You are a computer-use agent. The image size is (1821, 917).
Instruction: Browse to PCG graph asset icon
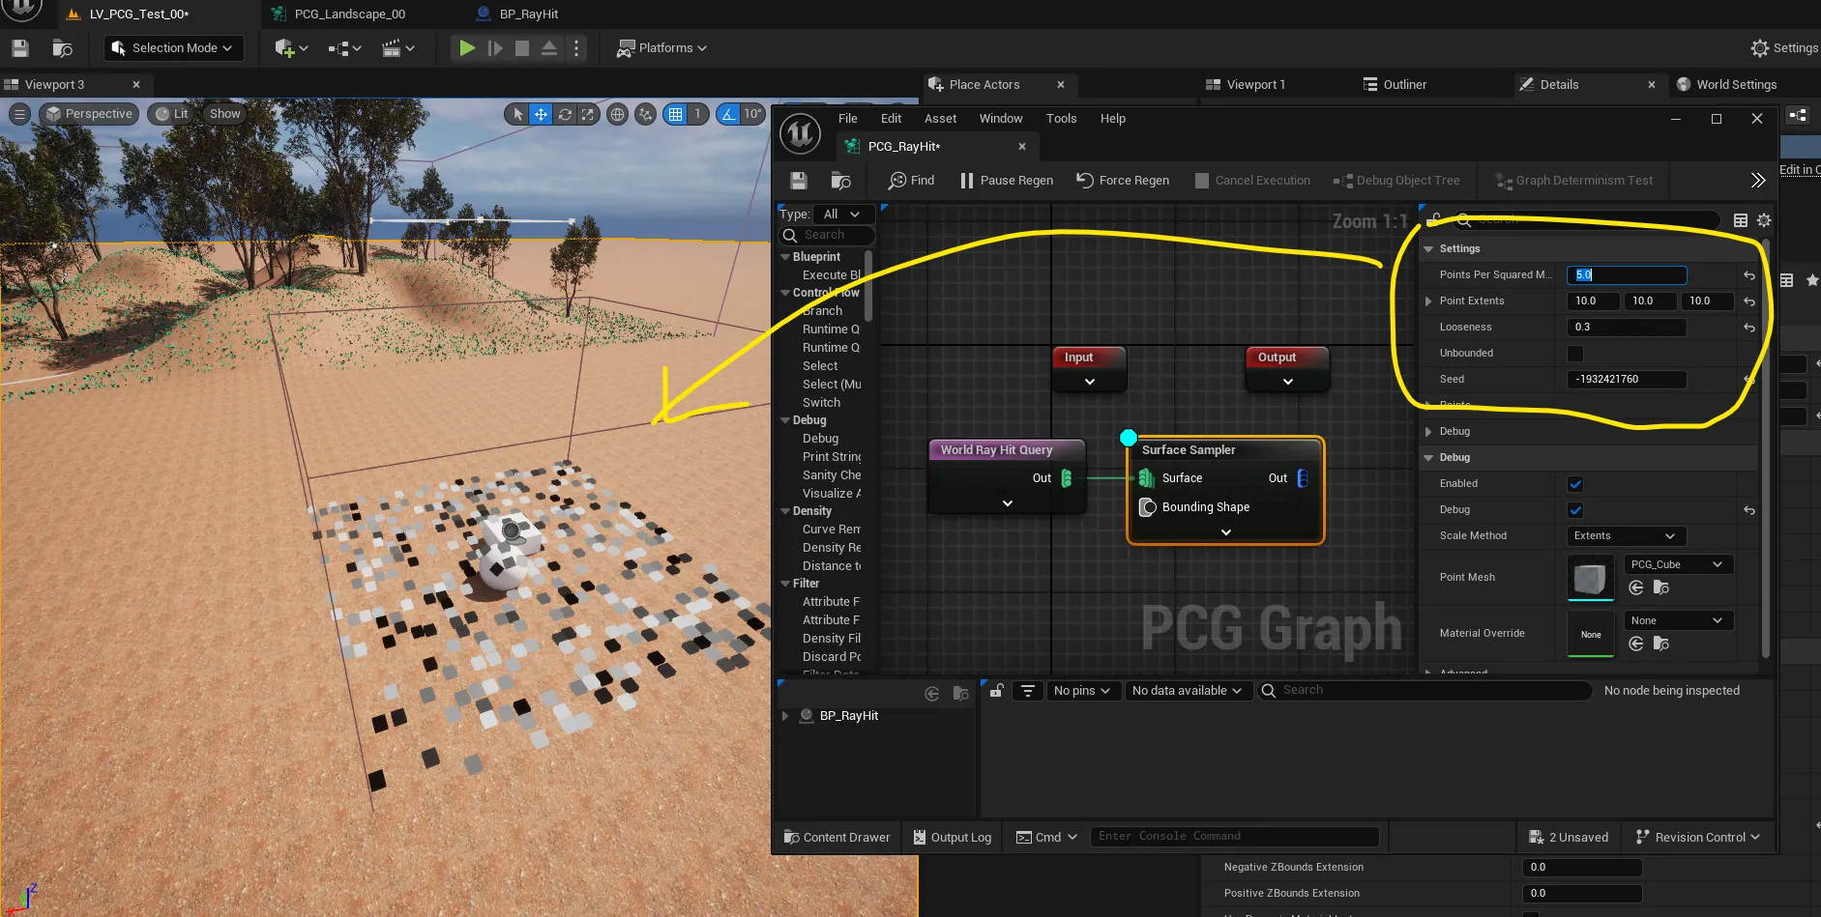pyautogui.click(x=840, y=181)
